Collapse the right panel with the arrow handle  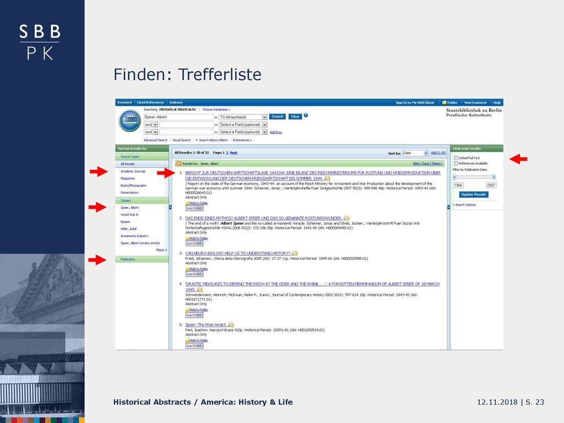coord(448,207)
